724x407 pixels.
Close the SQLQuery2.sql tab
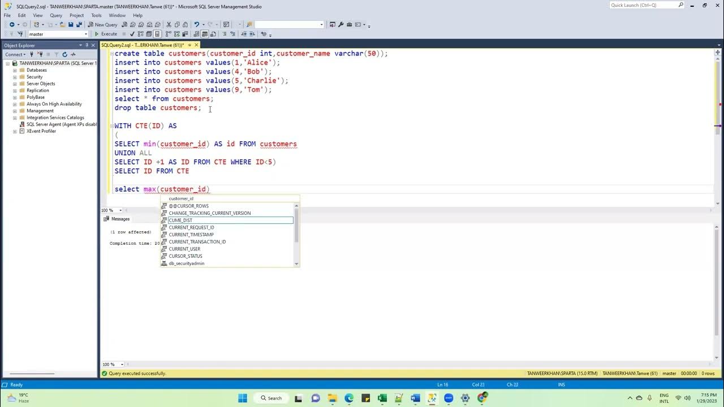(x=196, y=45)
